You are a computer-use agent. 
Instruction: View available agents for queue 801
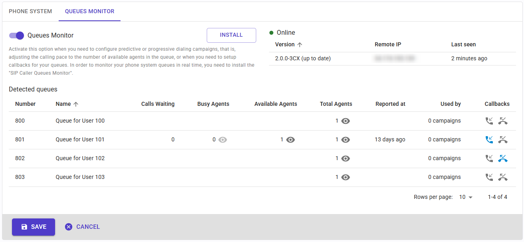(x=291, y=140)
